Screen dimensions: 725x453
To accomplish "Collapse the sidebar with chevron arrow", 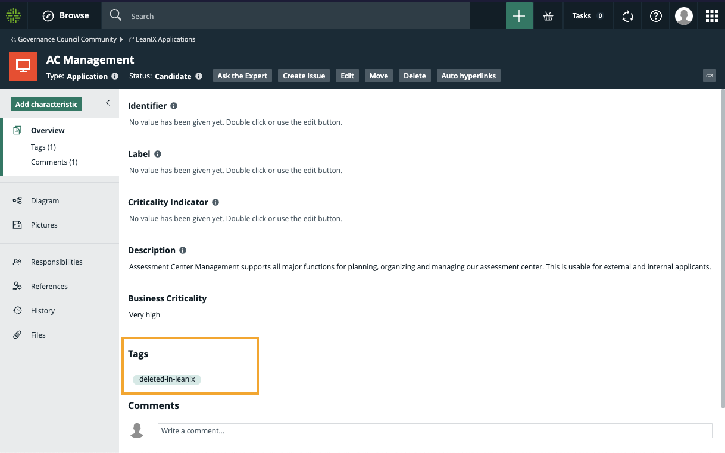I will tap(108, 103).
